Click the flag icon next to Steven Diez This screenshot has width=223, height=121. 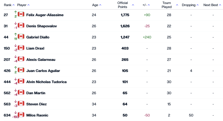click(x=21, y=103)
